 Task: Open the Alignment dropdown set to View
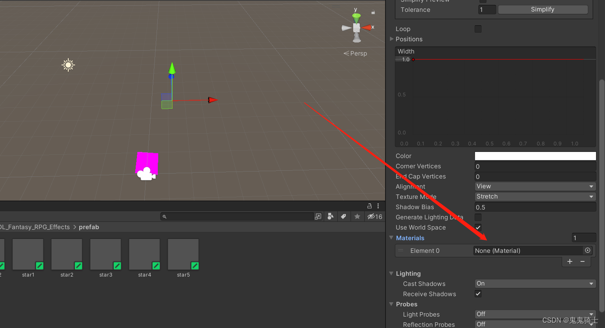(535, 186)
